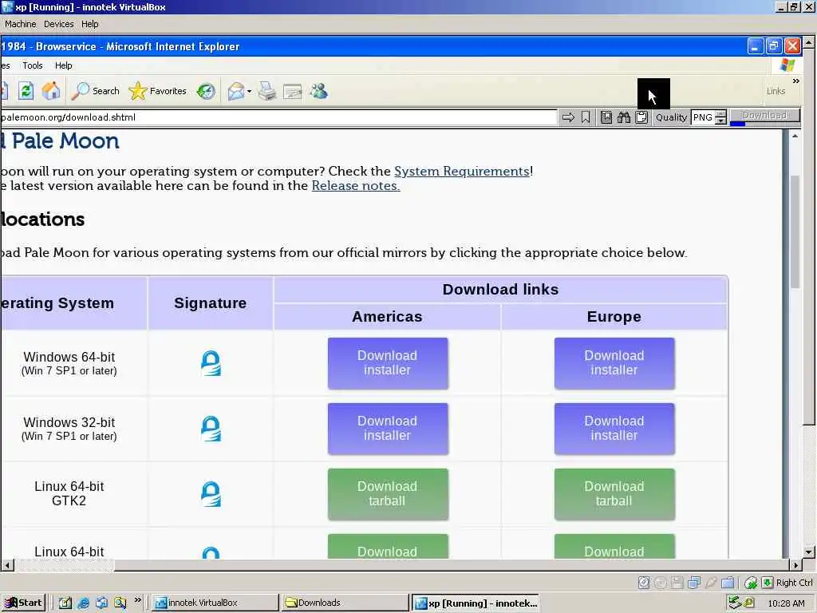Open the Devices menu in VirtualBox
Image resolution: width=817 pixels, height=613 pixels.
(59, 24)
